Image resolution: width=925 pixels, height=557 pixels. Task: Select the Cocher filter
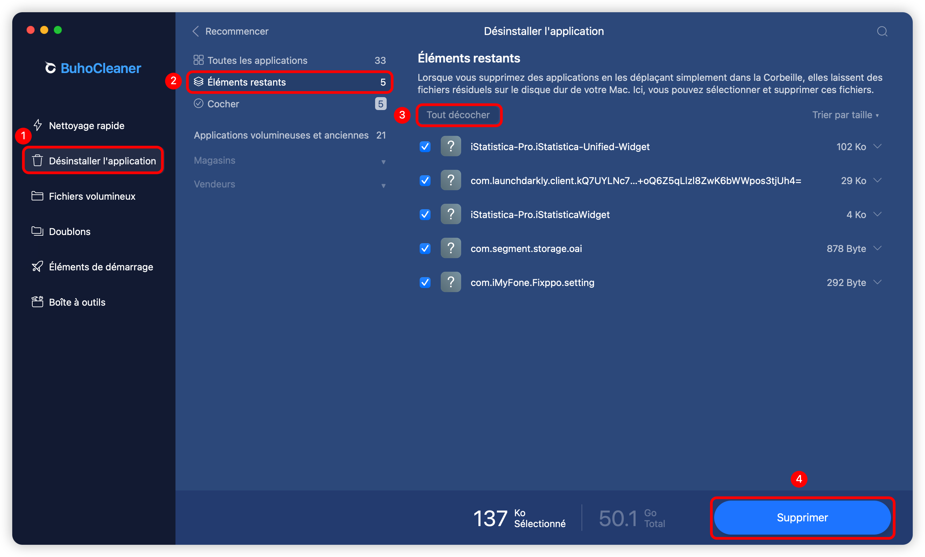[x=289, y=104]
